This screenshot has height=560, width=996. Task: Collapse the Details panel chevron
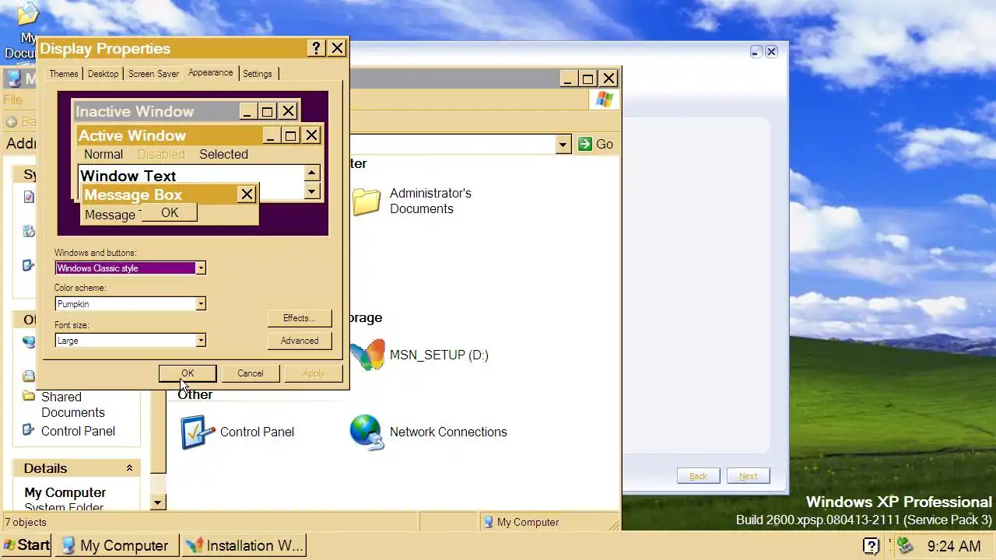129,468
